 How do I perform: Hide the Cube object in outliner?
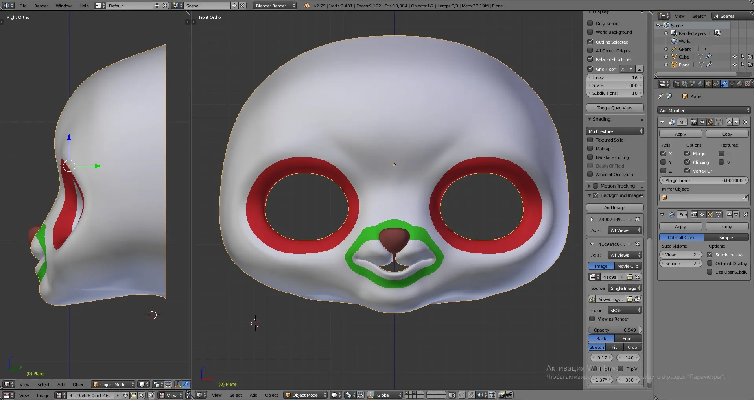(x=734, y=57)
